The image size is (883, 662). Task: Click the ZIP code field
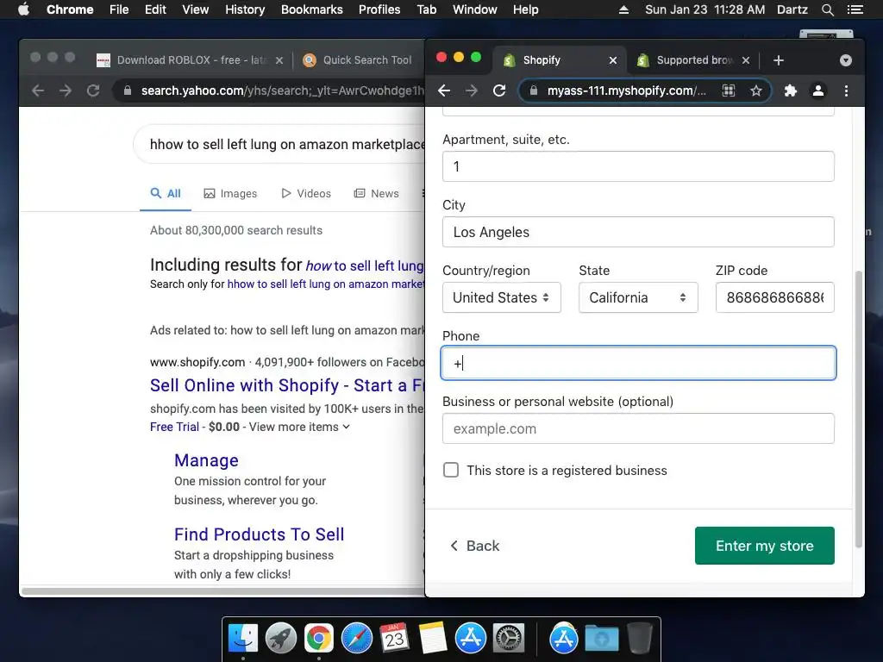[775, 297]
